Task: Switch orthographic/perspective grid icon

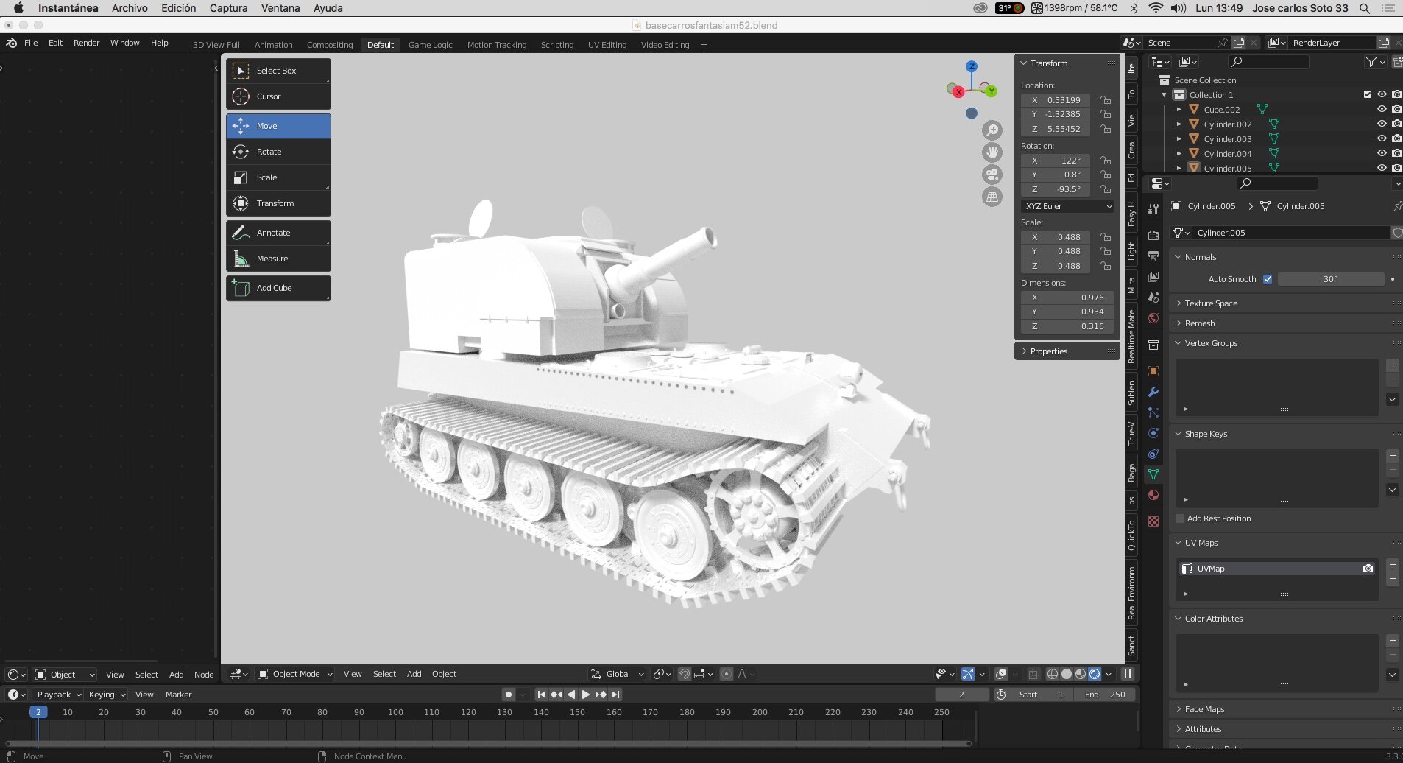Action: coord(992,197)
